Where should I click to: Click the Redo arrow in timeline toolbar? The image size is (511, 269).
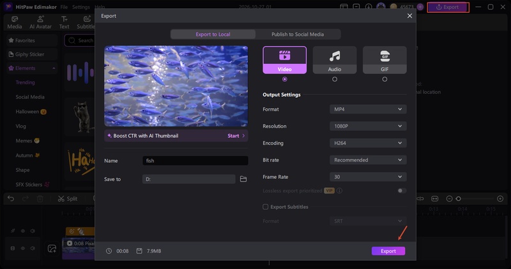click(26, 199)
